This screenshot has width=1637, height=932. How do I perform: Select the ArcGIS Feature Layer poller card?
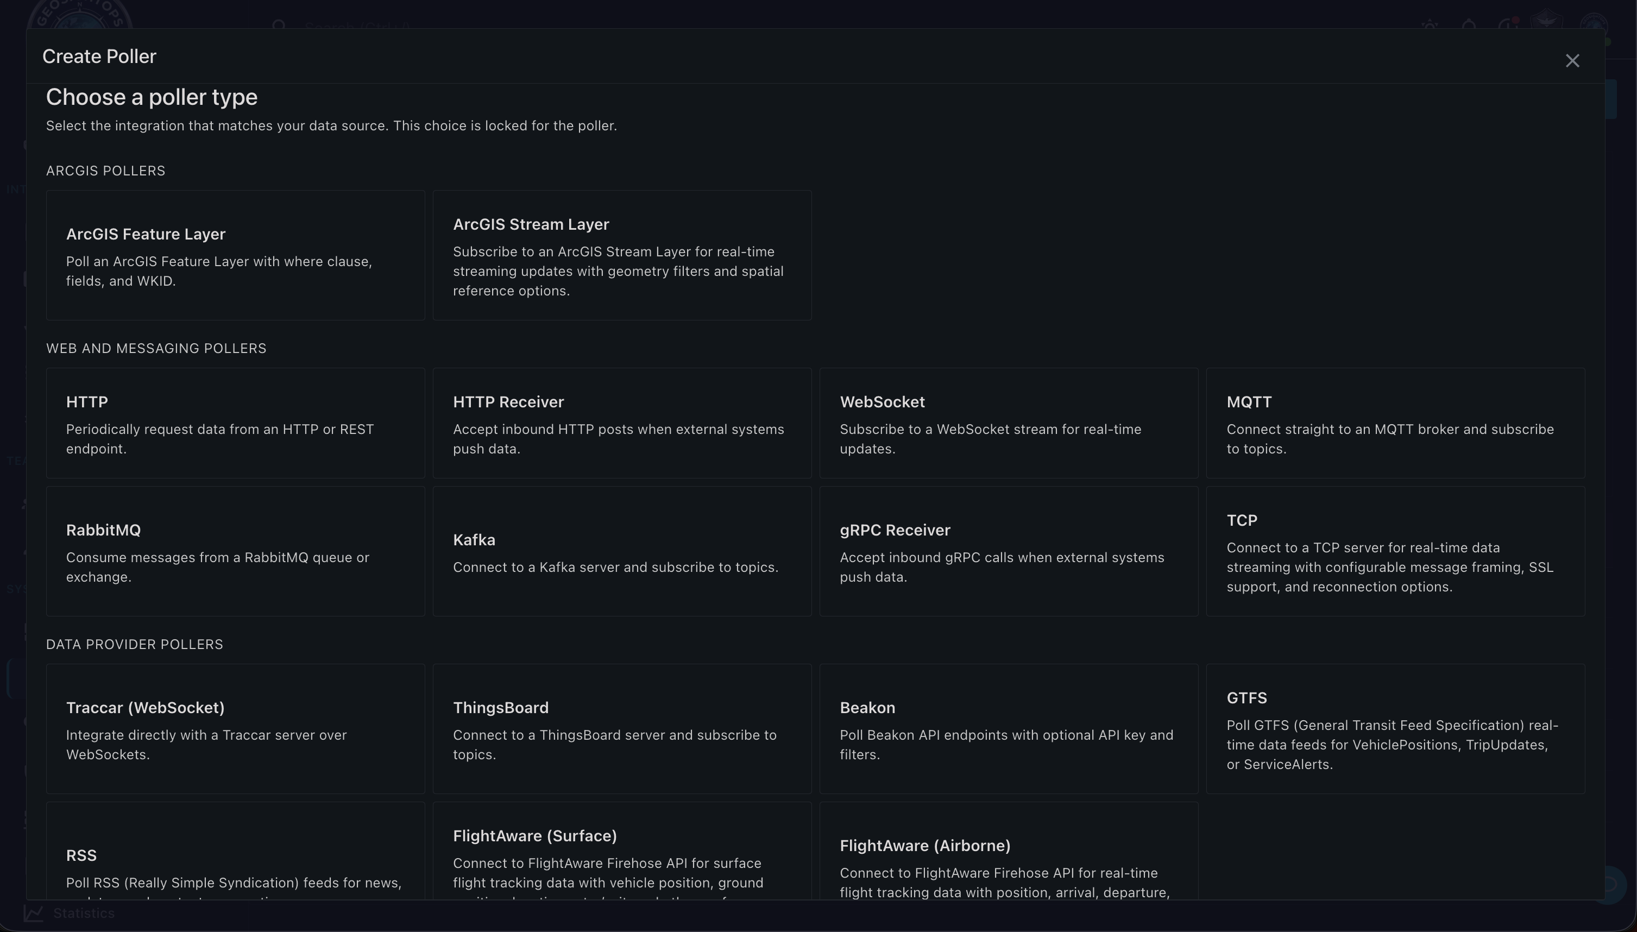point(236,255)
